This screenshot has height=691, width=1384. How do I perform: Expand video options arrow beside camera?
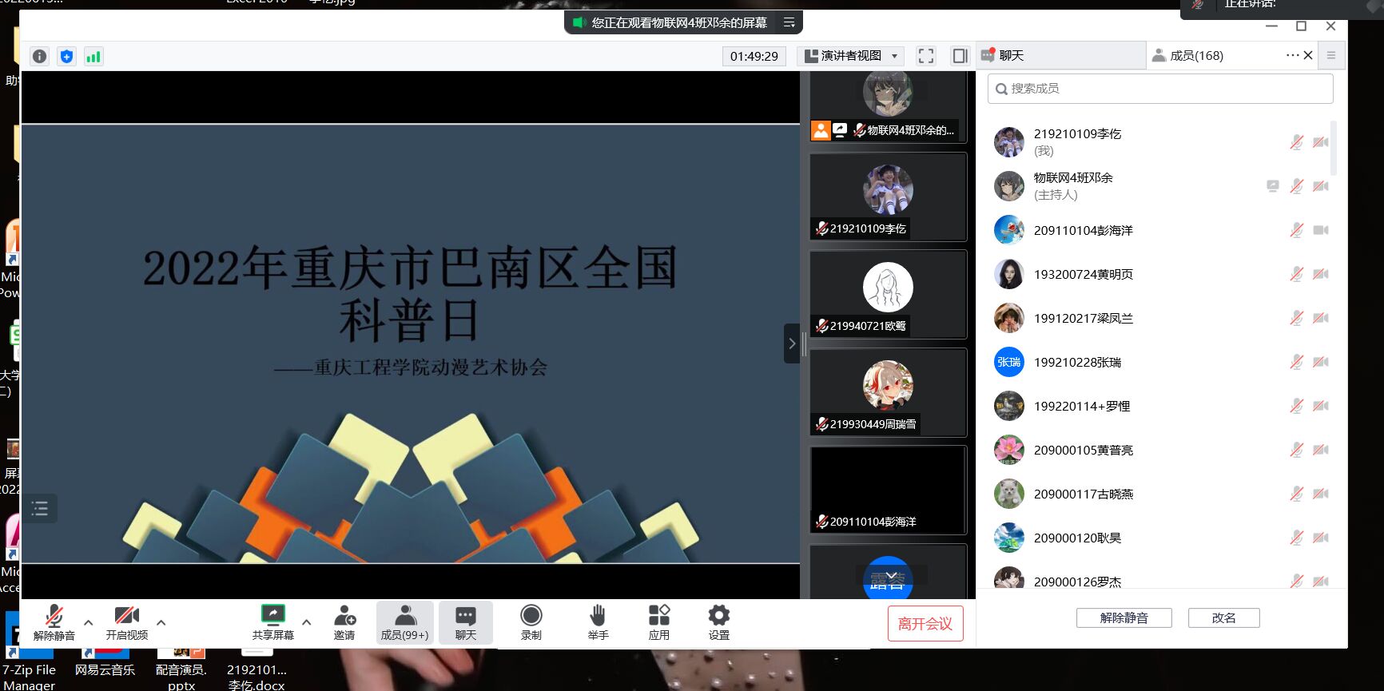click(x=161, y=622)
